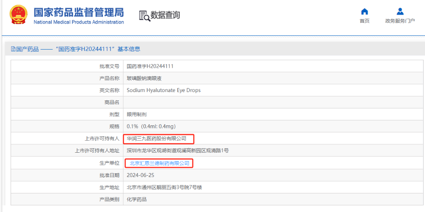The height and width of the screenshot is (212, 425).
Task: Click the 国家药品监督管理局 title
Action: 79,12
